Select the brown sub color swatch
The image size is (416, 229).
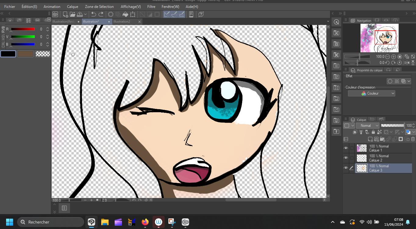click(25, 54)
